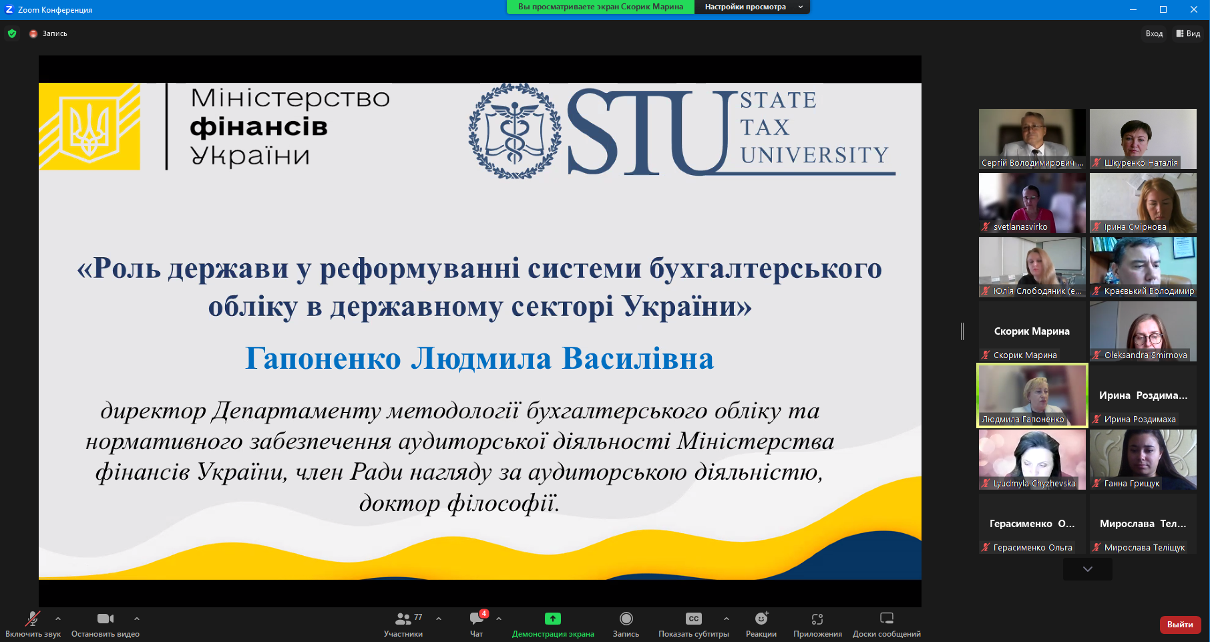Click muted mic icon on Ганна Грищук
Screen dimensions: 1210x642
point(1096,483)
